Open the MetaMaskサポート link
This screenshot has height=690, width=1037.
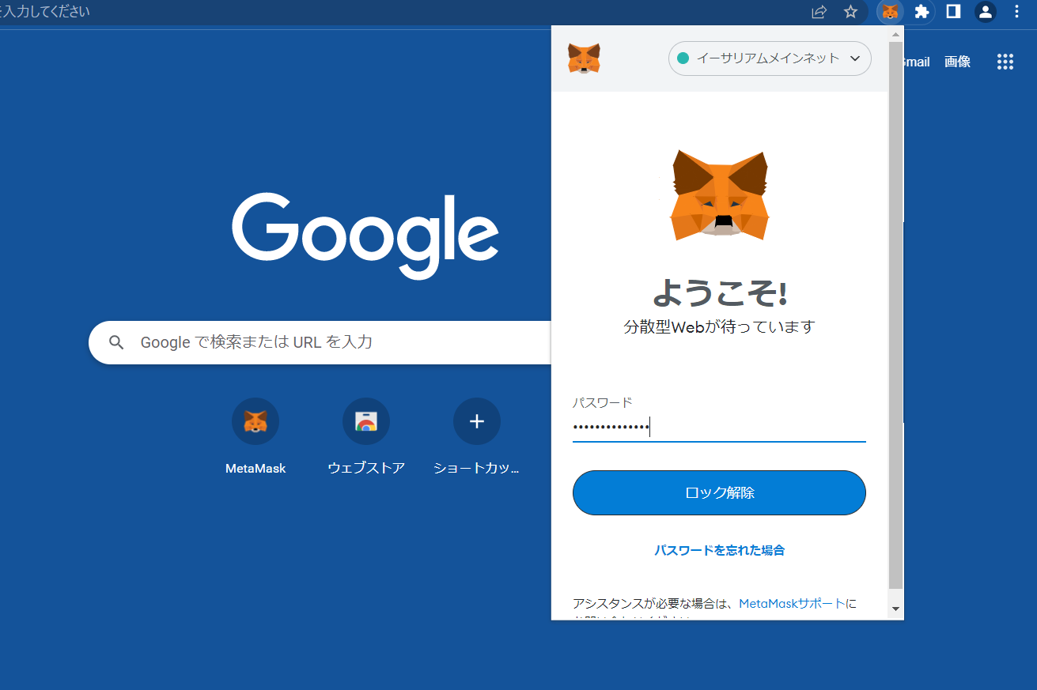pyautogui.click(x=792, y=603)
